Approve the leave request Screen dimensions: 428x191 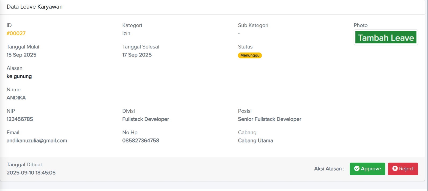367,169
